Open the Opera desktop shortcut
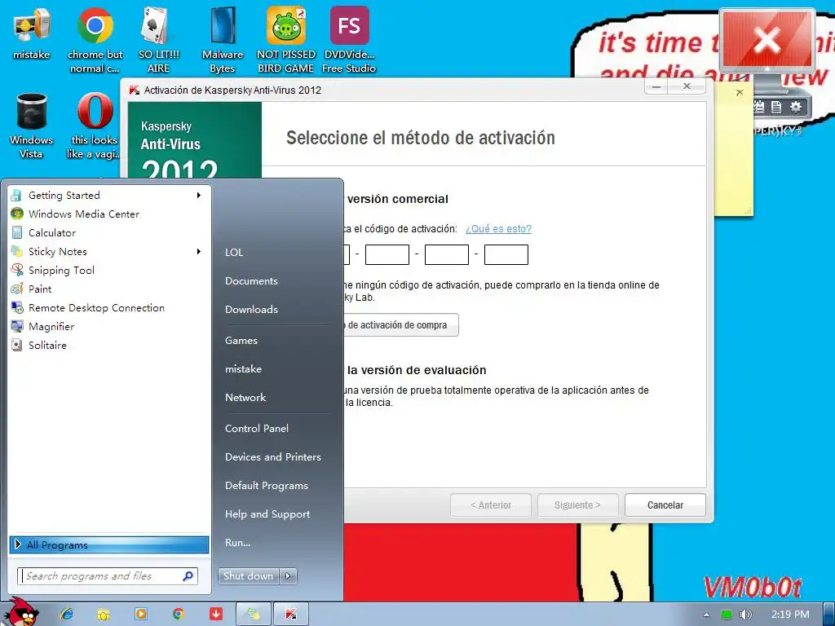 [95, 126]
